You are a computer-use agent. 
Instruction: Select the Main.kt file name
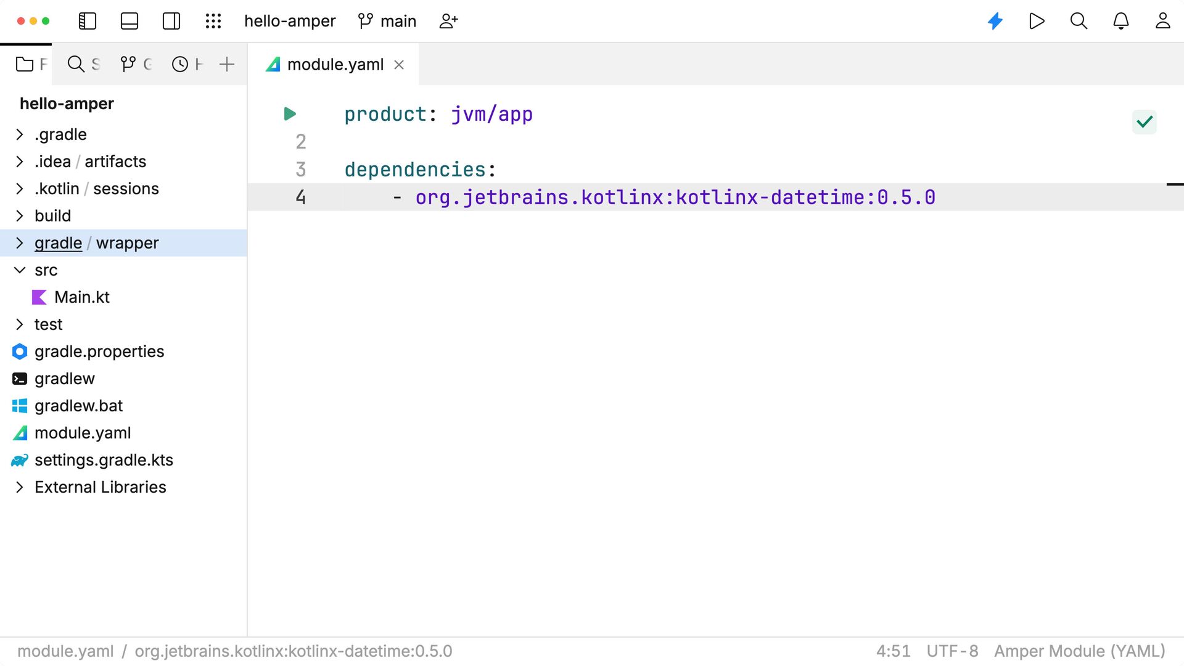tap(82, 297)
